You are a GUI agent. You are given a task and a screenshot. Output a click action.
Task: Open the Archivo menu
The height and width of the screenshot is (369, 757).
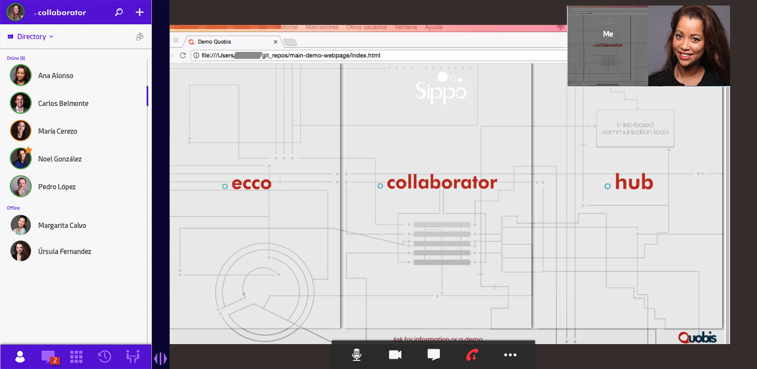(x=216, y=27)
